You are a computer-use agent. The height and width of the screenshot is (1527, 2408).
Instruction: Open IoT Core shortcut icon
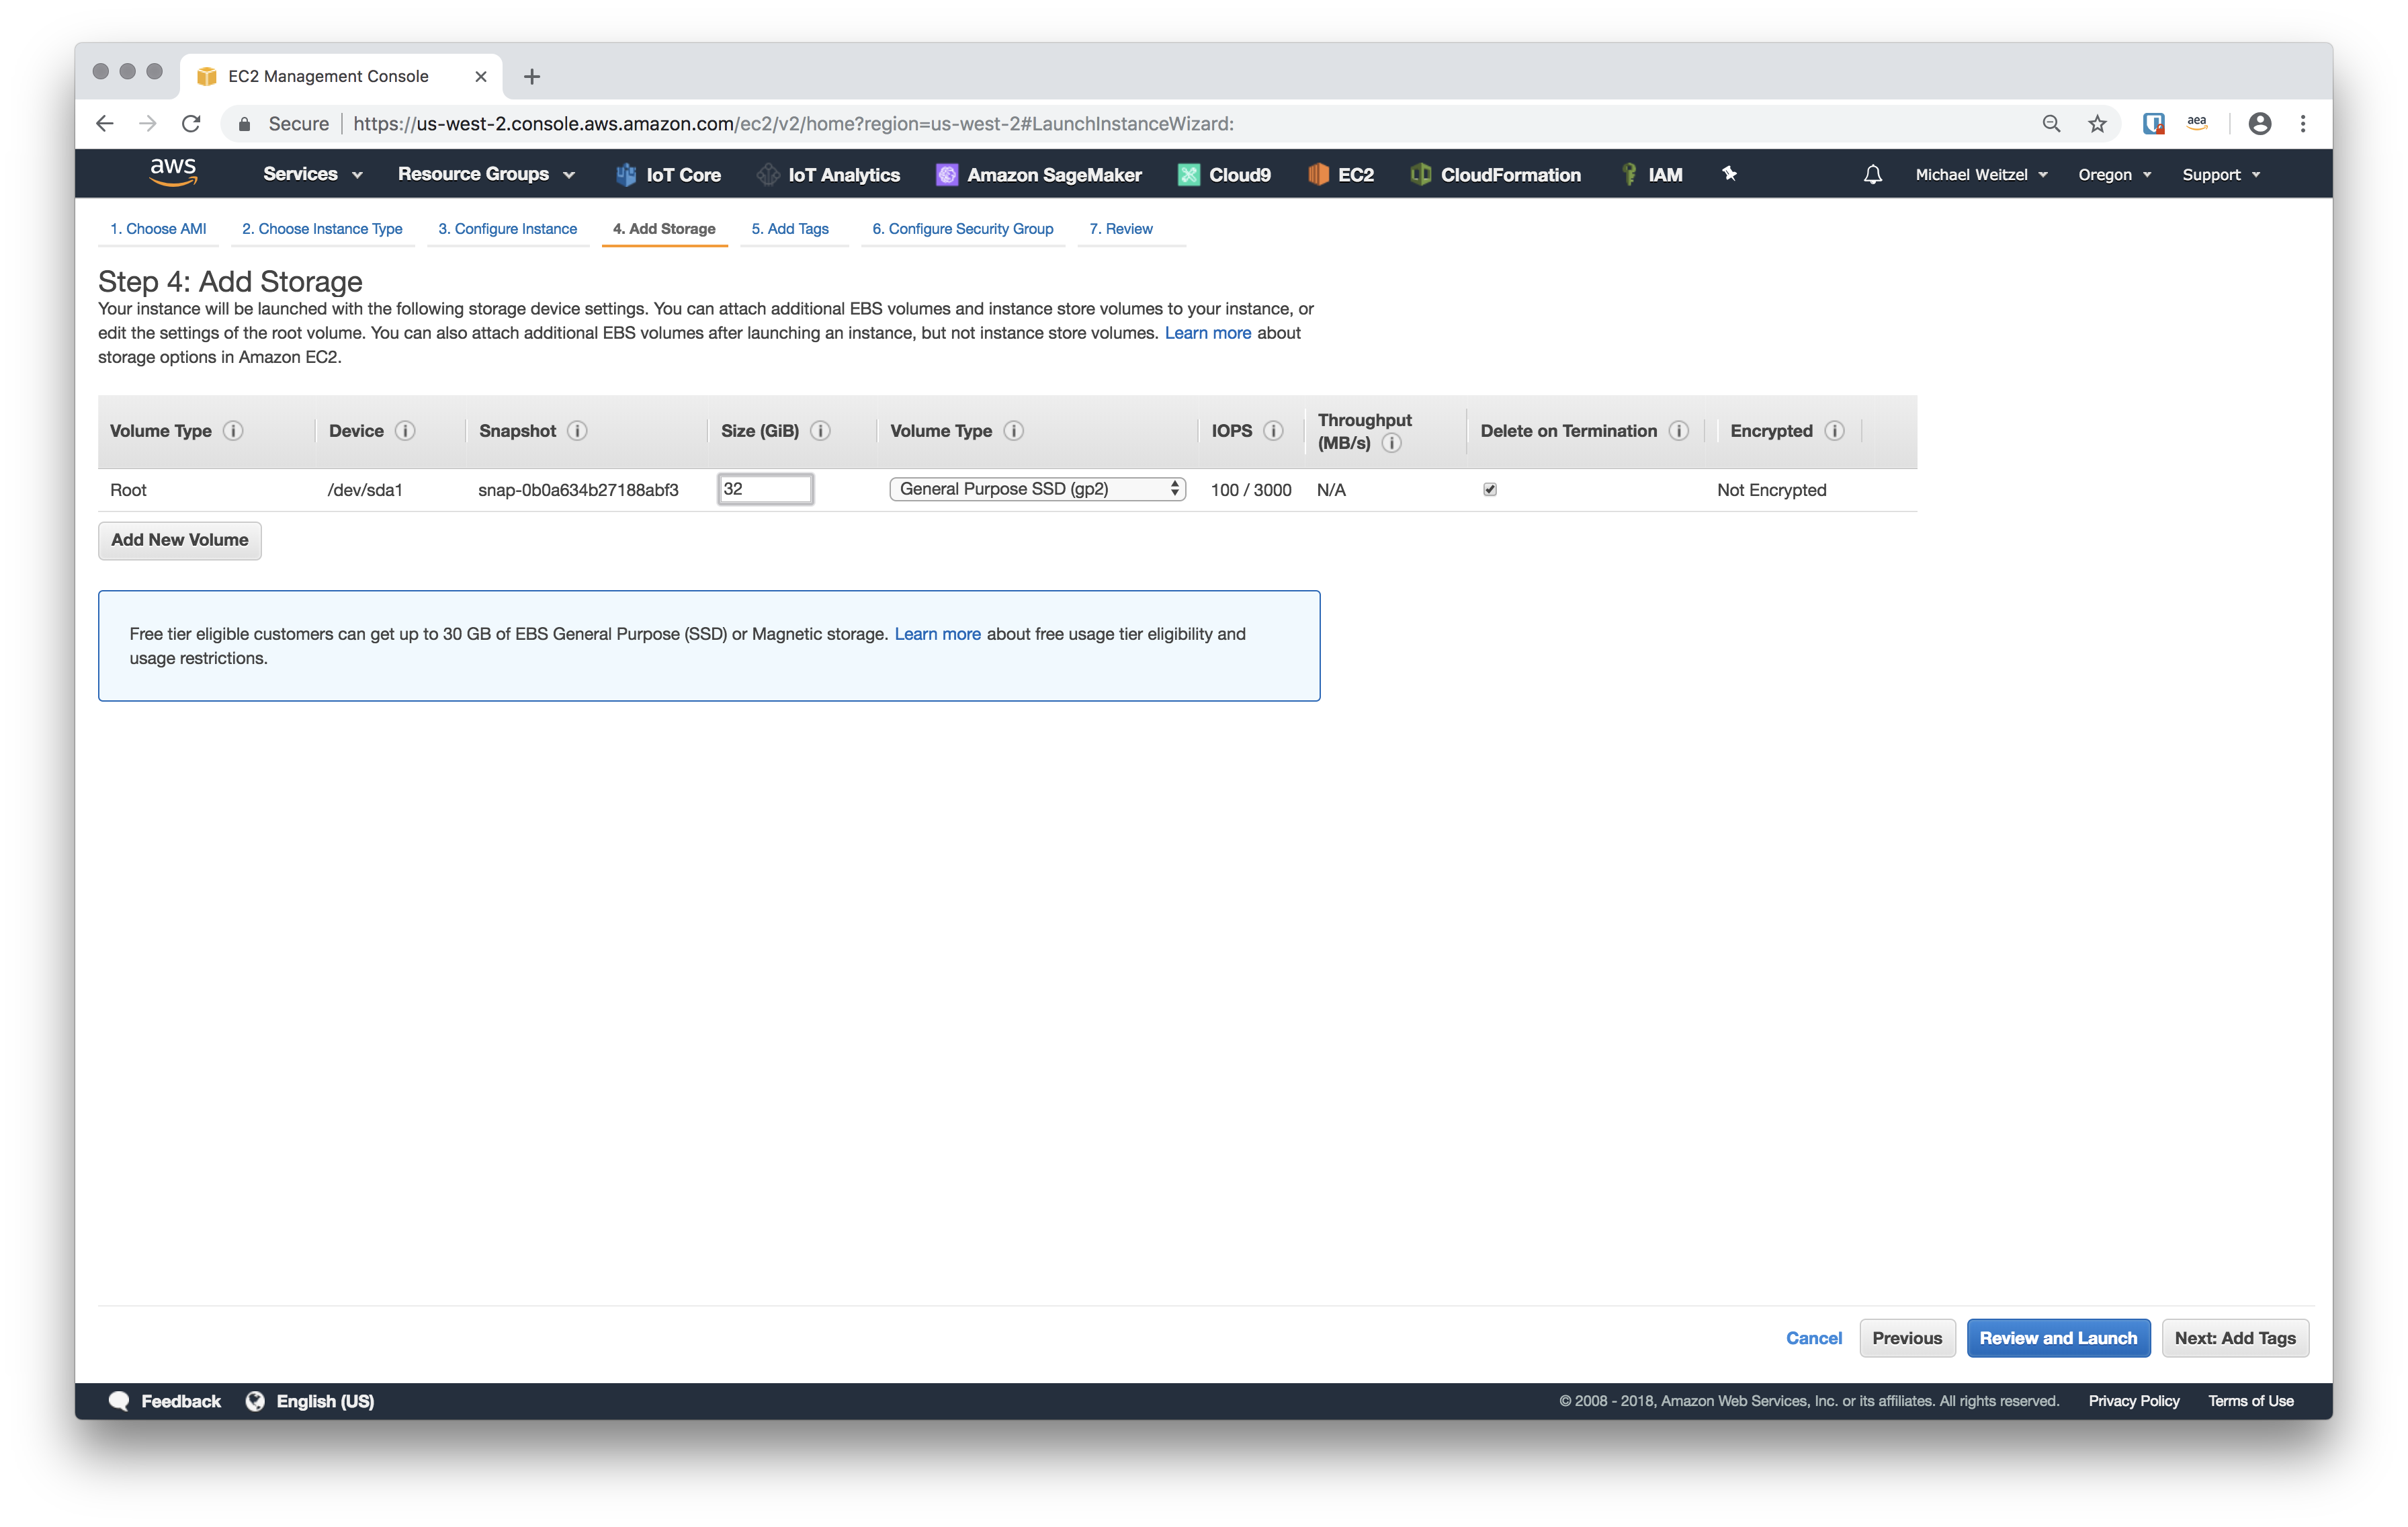626,175
